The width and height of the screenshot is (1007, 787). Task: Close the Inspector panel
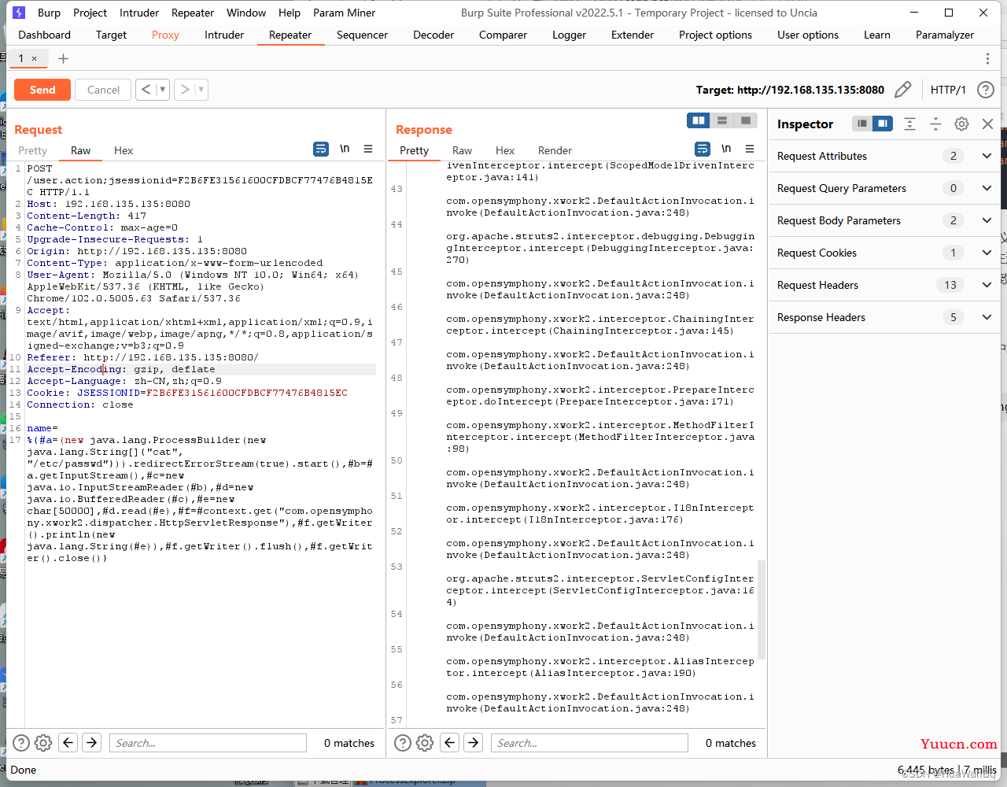[x=988, y=124]
